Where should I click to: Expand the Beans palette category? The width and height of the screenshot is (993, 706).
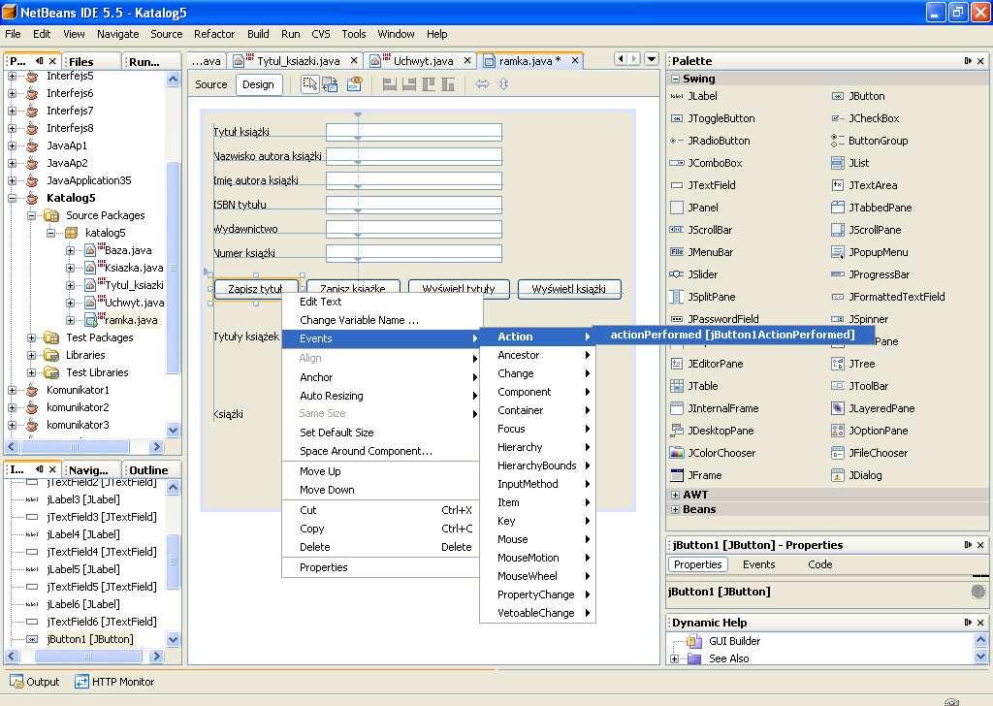pos(675,509)
